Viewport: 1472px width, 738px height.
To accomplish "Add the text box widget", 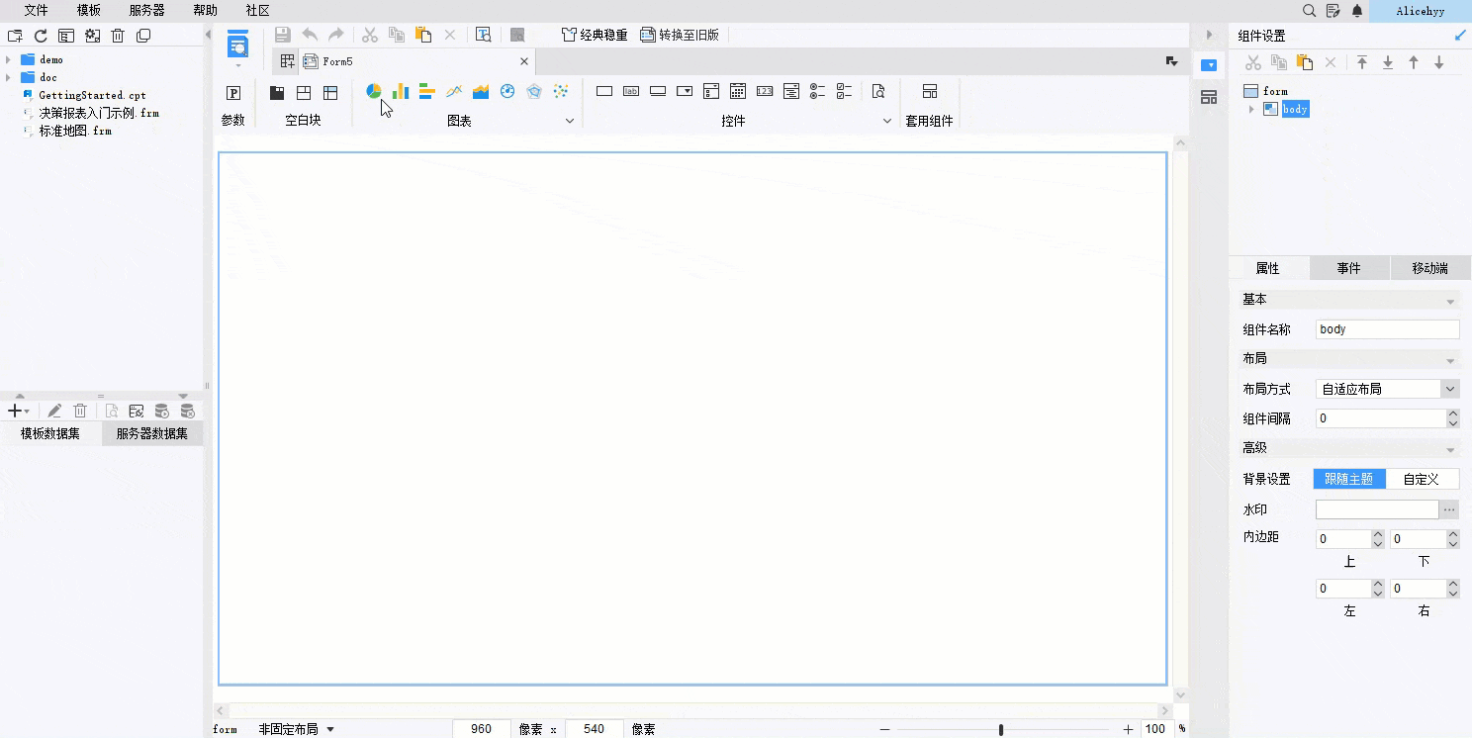I will pos(604,91).
